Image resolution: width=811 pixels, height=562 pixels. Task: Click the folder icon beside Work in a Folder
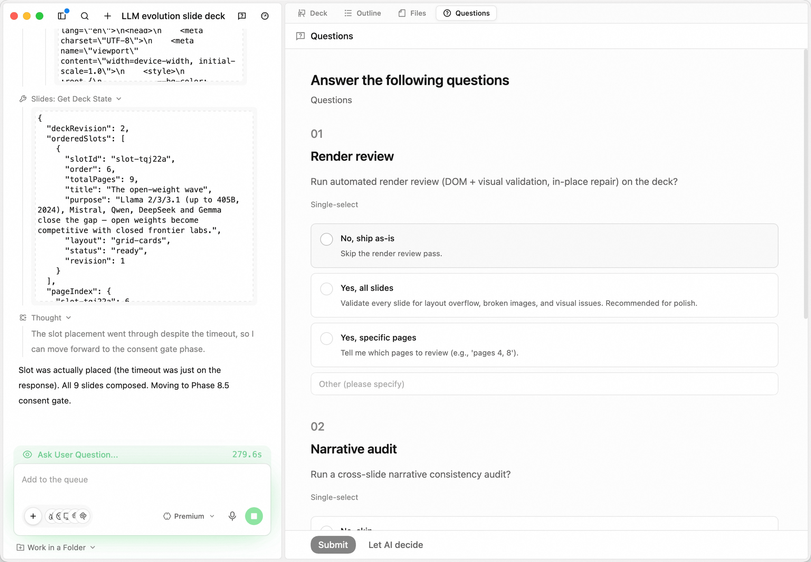click(20, 547)
